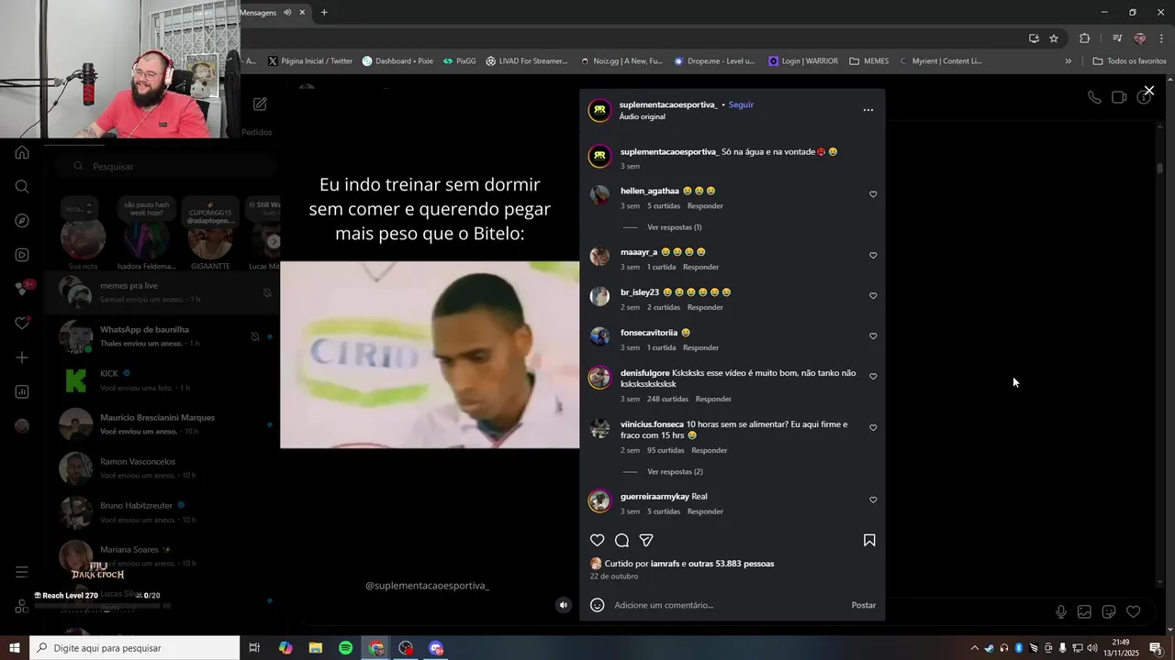1175x660 pixels.
Task: Open the emoji picker in the comment box
Action: click(597, 605)
